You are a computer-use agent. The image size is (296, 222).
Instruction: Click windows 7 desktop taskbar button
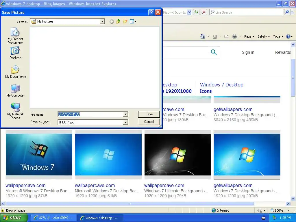pyautogui.click(x=100, y=218)
